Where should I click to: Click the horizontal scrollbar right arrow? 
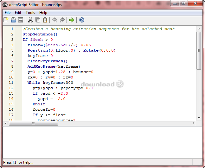(x=194, y=123)
